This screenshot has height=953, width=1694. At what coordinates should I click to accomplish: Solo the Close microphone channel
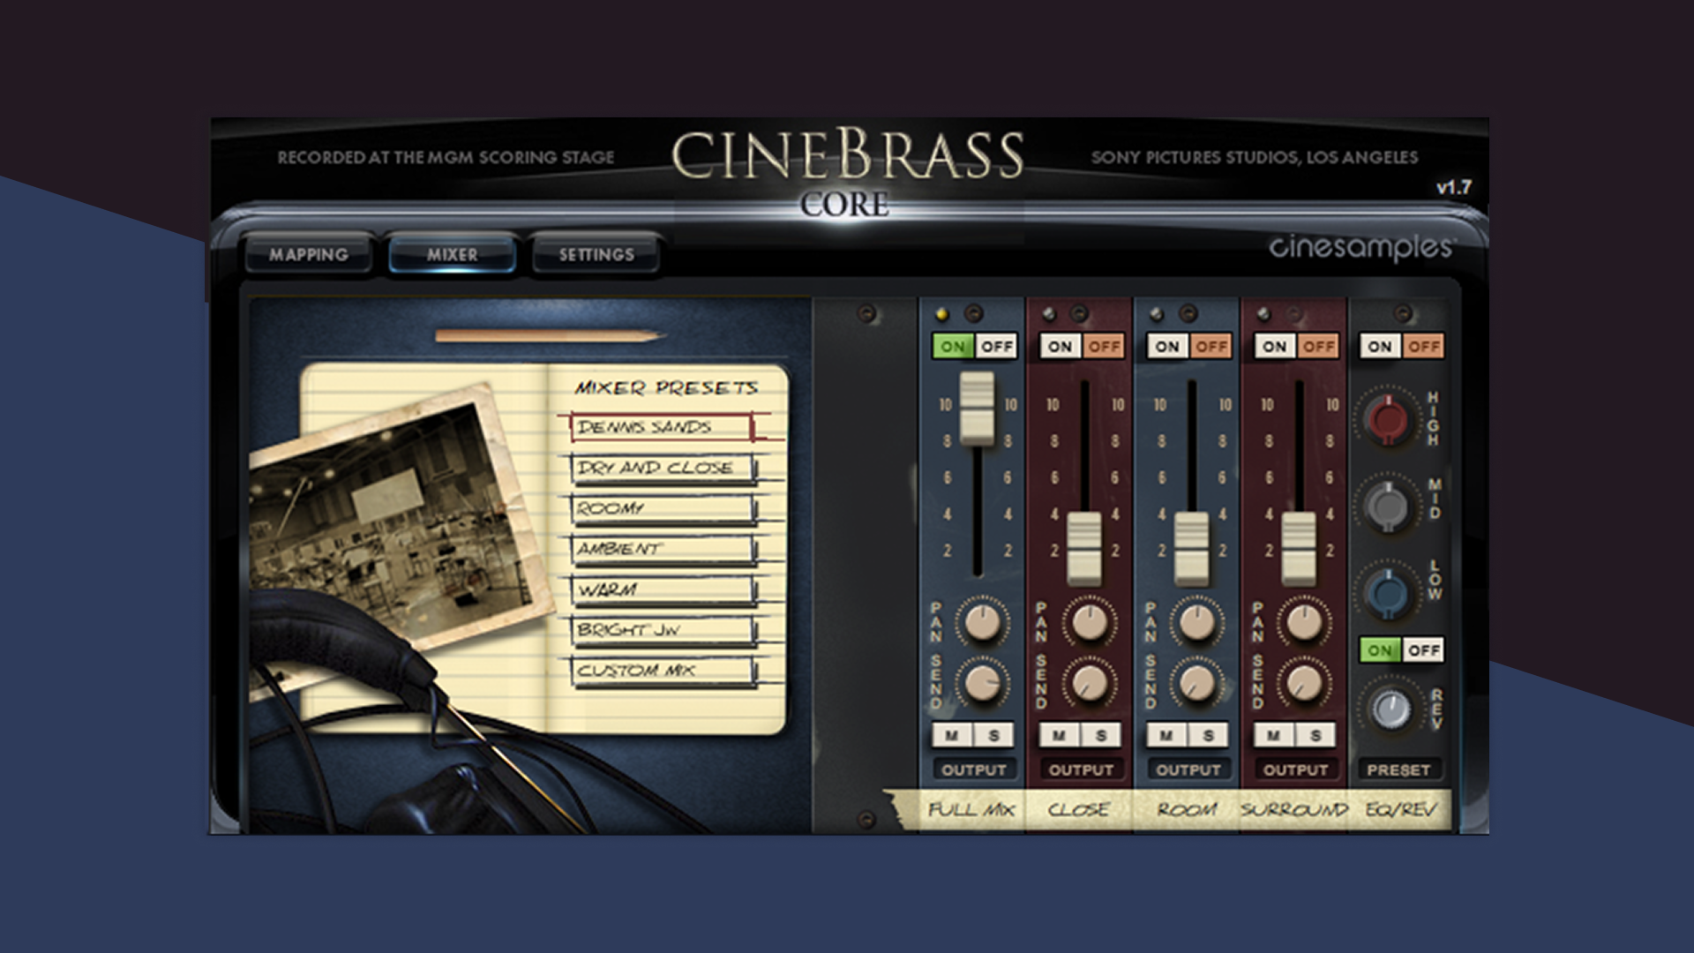(1101, 735)
